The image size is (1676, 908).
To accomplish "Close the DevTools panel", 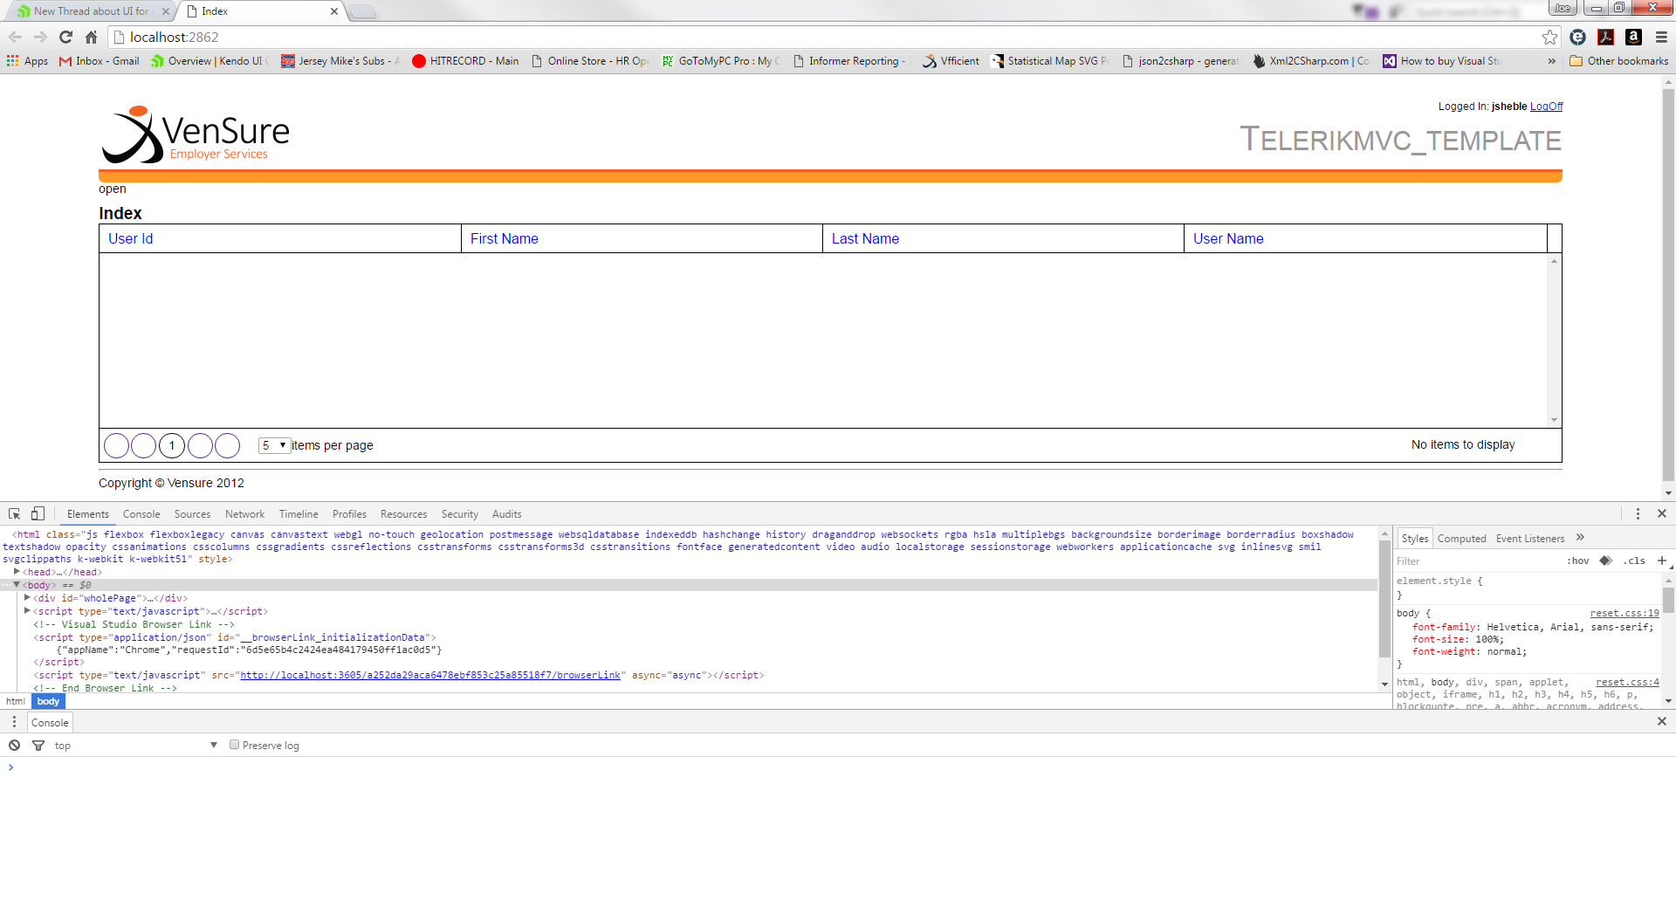I will [x=1662, y=513].
